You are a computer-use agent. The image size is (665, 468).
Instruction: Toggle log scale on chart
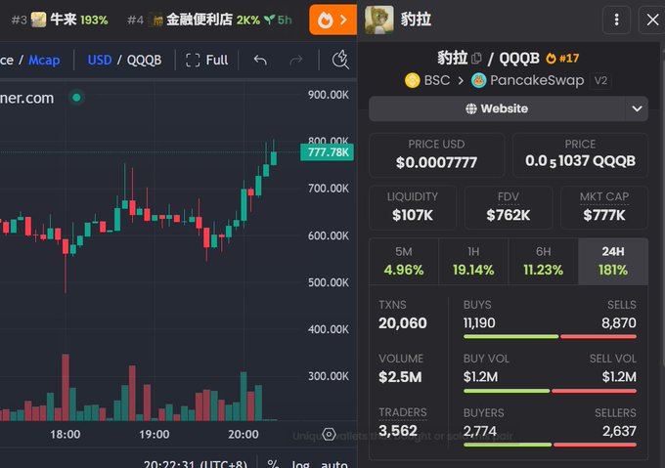tap(300, 464)
